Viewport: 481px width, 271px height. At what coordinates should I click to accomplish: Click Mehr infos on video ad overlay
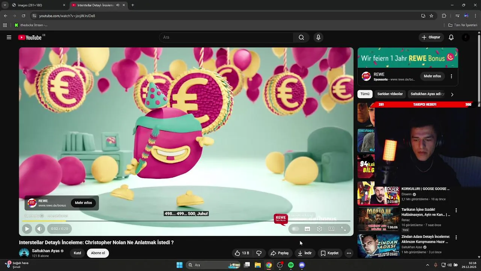tap(83, 203)
